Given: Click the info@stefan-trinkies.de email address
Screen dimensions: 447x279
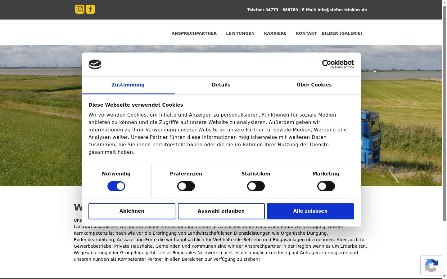Looking at the screenshot, I should 342,10.
